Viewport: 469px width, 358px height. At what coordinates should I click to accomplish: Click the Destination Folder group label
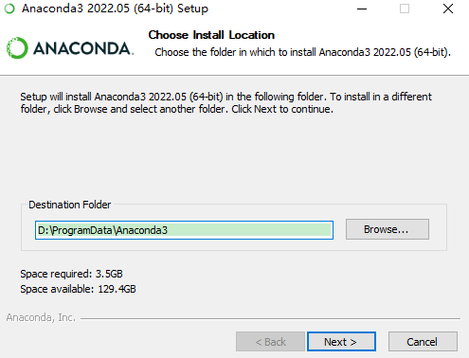[x=70, y=205]
